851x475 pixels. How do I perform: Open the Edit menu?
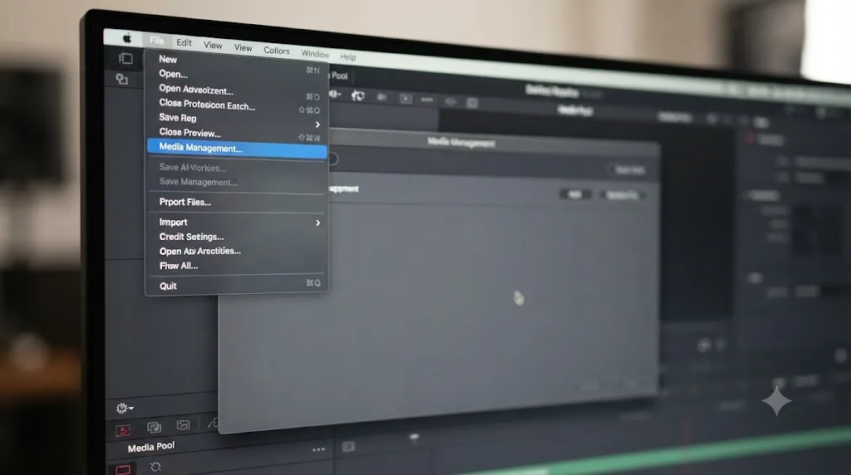(x=184, y=42)
